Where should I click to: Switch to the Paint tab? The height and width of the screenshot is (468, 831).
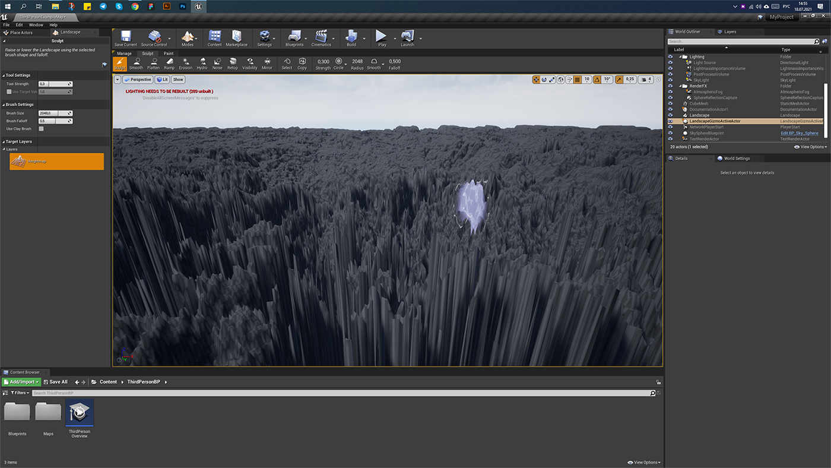[169, 53]
